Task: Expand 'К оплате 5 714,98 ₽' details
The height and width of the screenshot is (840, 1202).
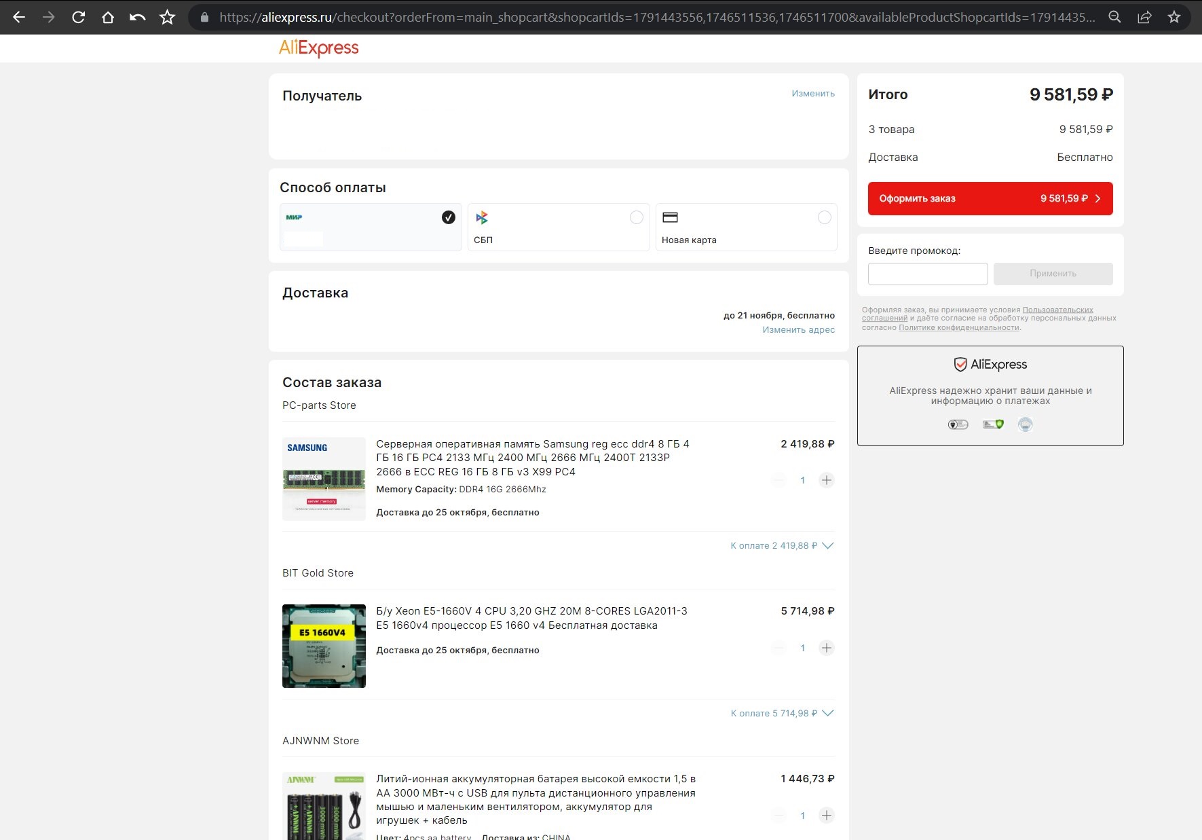Action: [782, 713]
